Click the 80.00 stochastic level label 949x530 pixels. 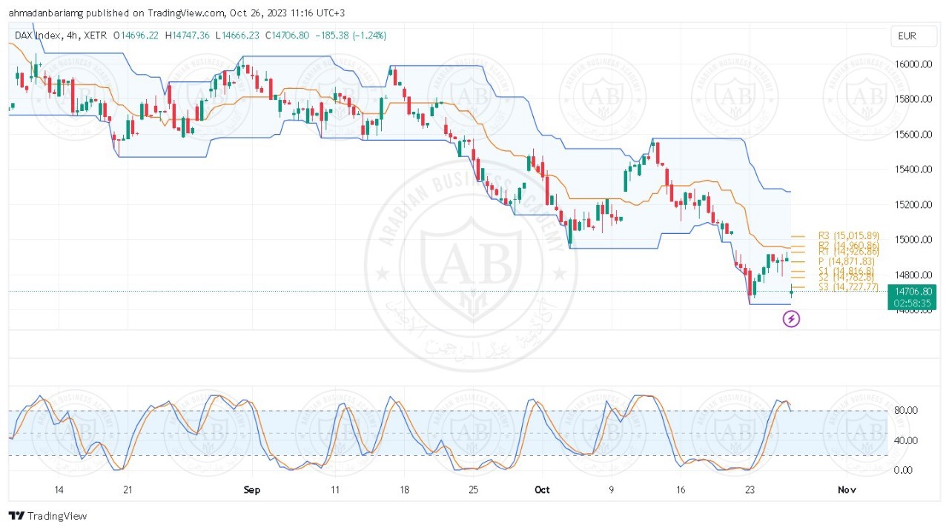tap(907, 411)
